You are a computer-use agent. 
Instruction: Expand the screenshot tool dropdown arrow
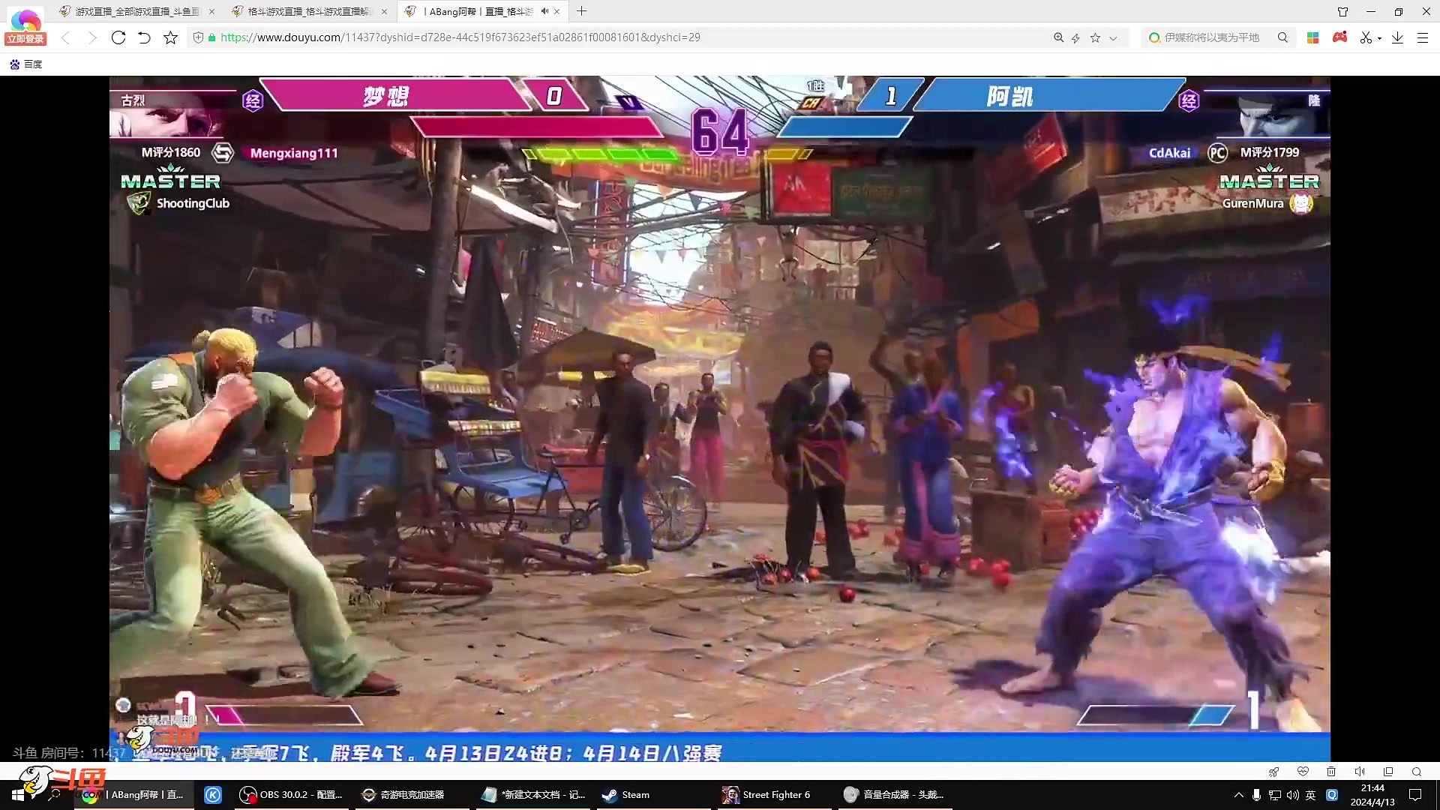pos(1380,38)
